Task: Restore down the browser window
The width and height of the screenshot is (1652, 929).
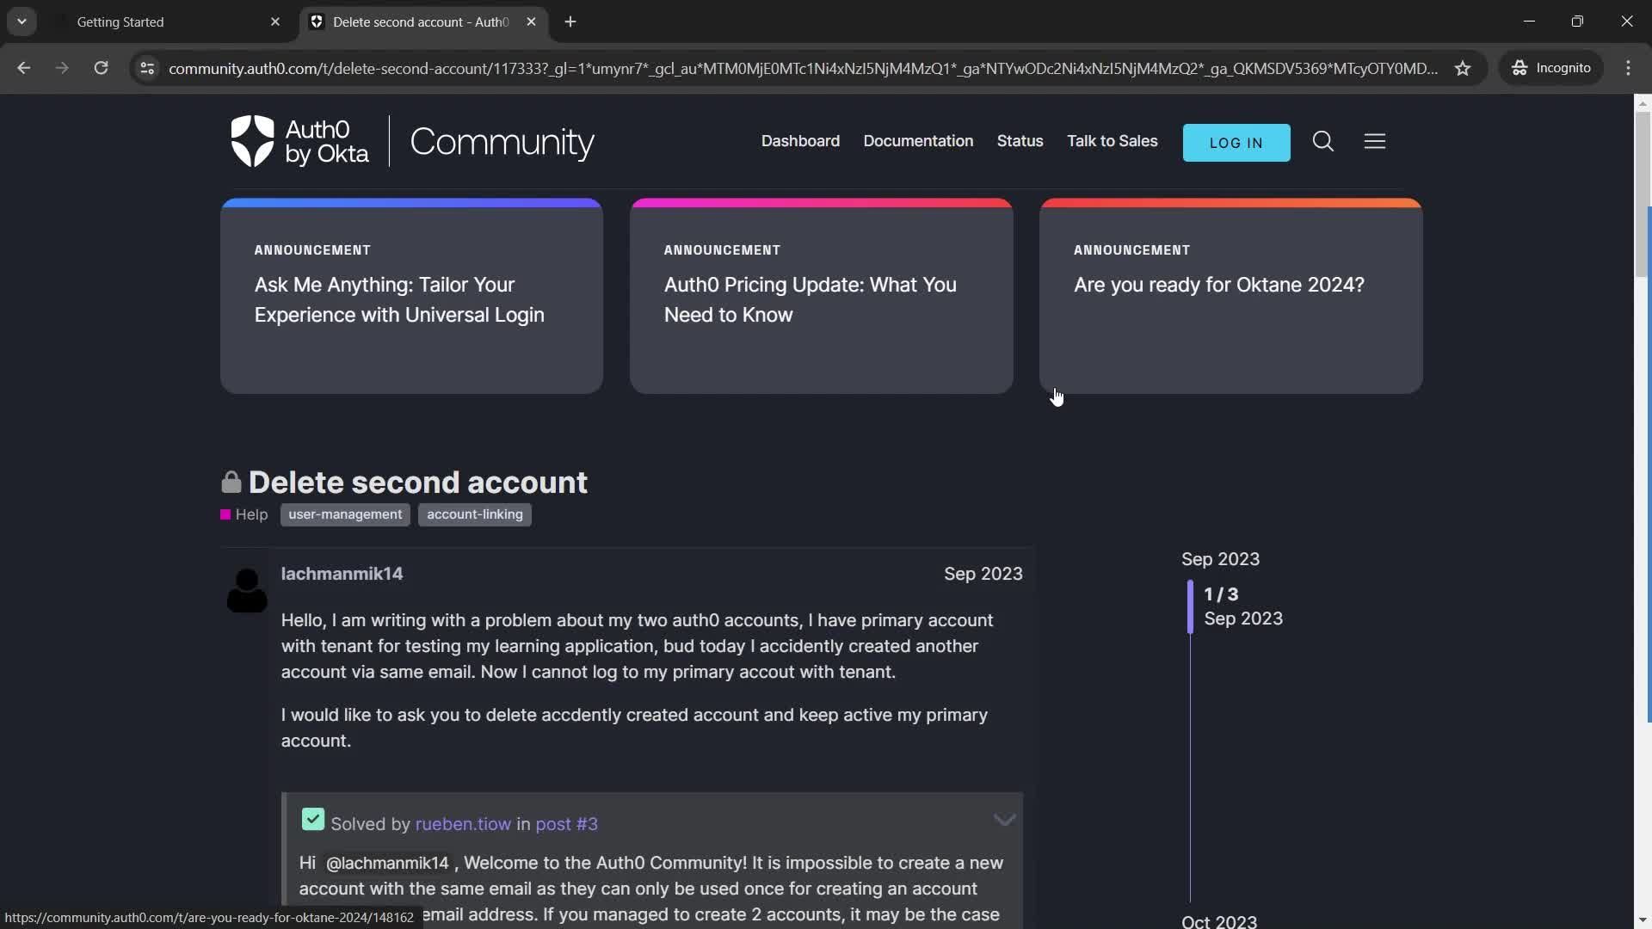Action: 1577,22
